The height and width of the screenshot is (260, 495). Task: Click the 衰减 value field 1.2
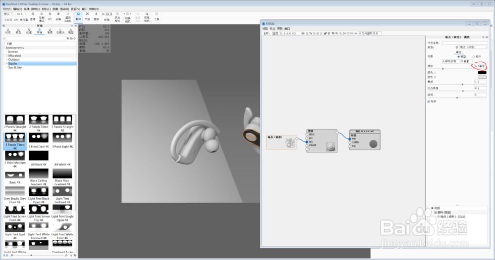(481, 82)
